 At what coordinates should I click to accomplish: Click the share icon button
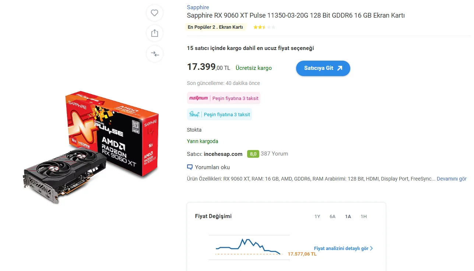click(155, 33)
